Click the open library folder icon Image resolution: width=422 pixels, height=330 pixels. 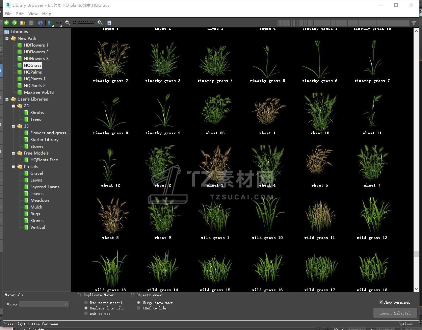(x=23, y=23)
